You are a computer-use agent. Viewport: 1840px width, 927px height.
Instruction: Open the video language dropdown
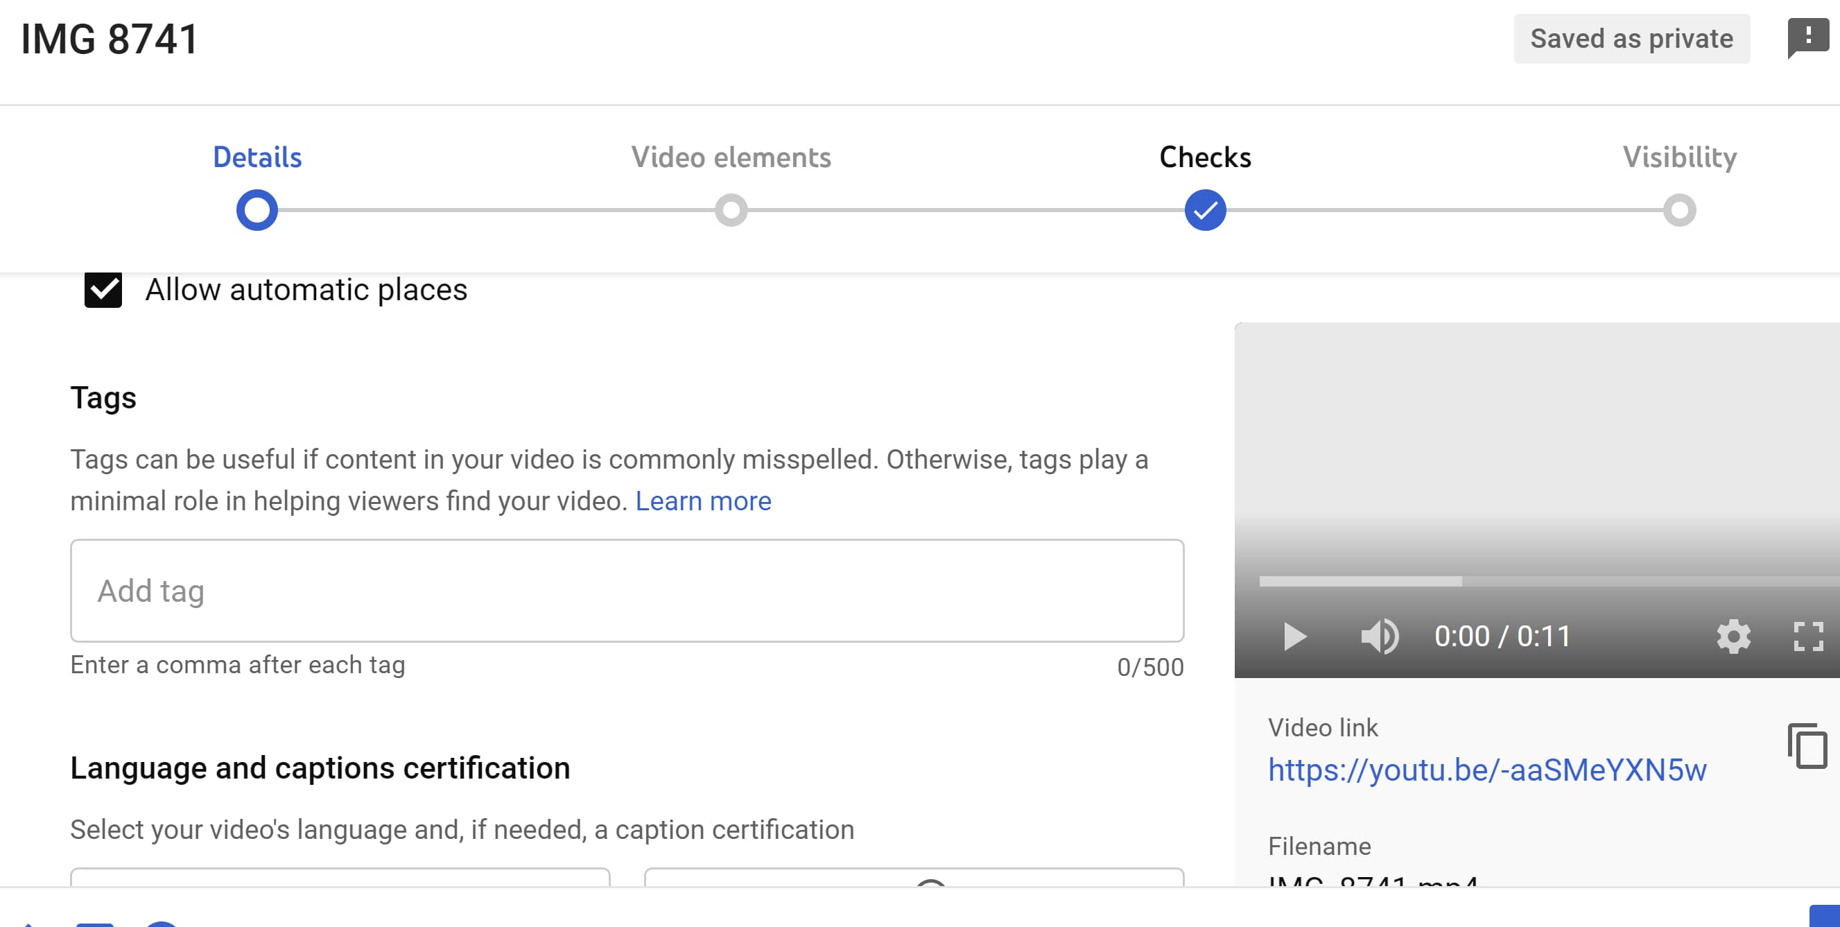(340, 878)
